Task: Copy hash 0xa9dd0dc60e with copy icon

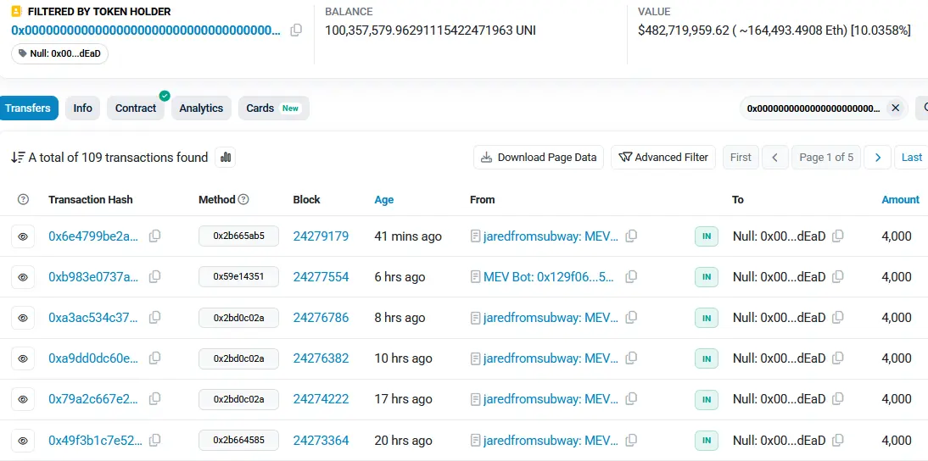Action: (x=154, y=358)
